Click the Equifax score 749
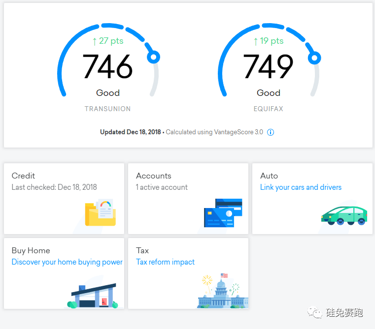Viewport: 375px width, 329px height. click(268, 66)
